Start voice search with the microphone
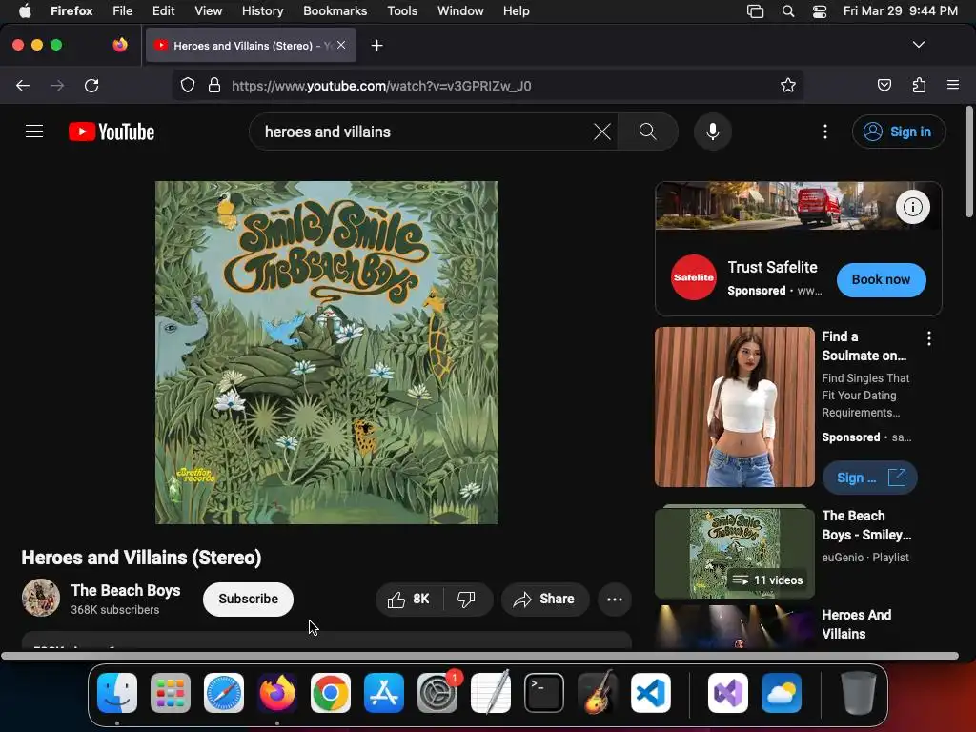The image size is (976, 732). pos(713,132)
